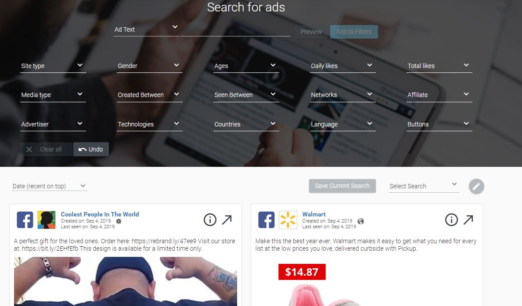Click Facebook logo on Walmart ad

(x=266, y=220)
